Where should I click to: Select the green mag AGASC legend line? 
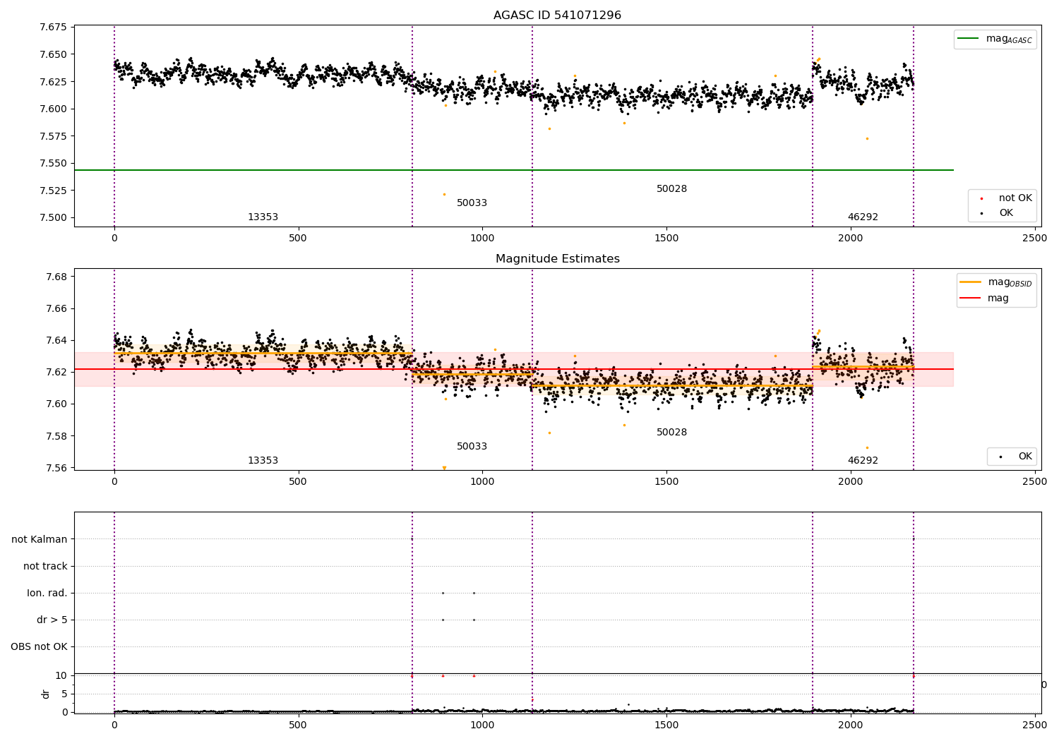point(969,39)
